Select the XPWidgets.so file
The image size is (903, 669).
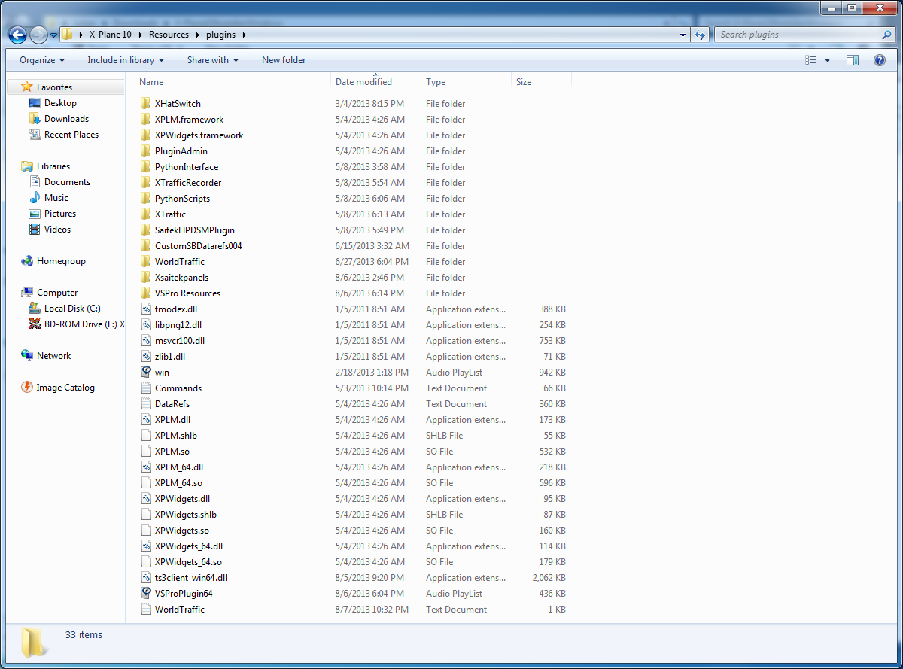(x=182, y=531)
